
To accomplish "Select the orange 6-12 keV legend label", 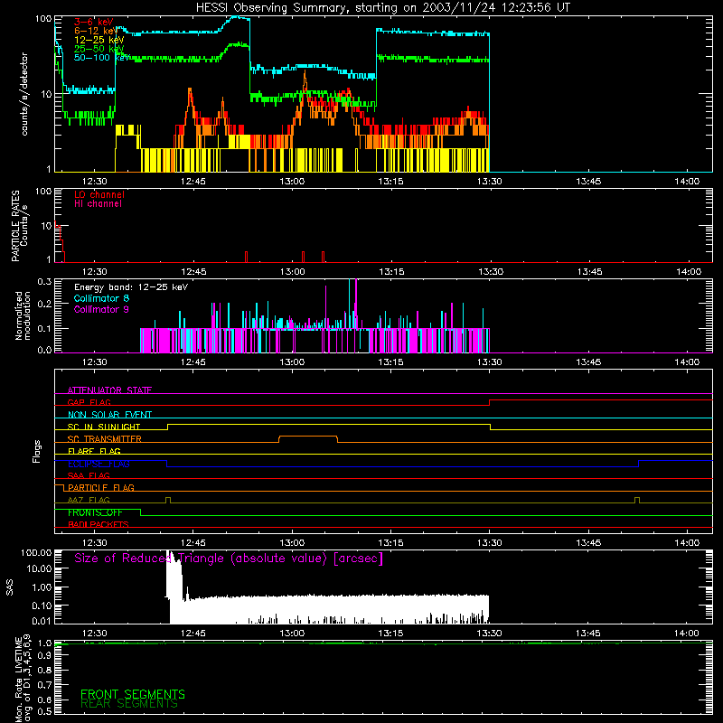I will (x=96, y=31).
